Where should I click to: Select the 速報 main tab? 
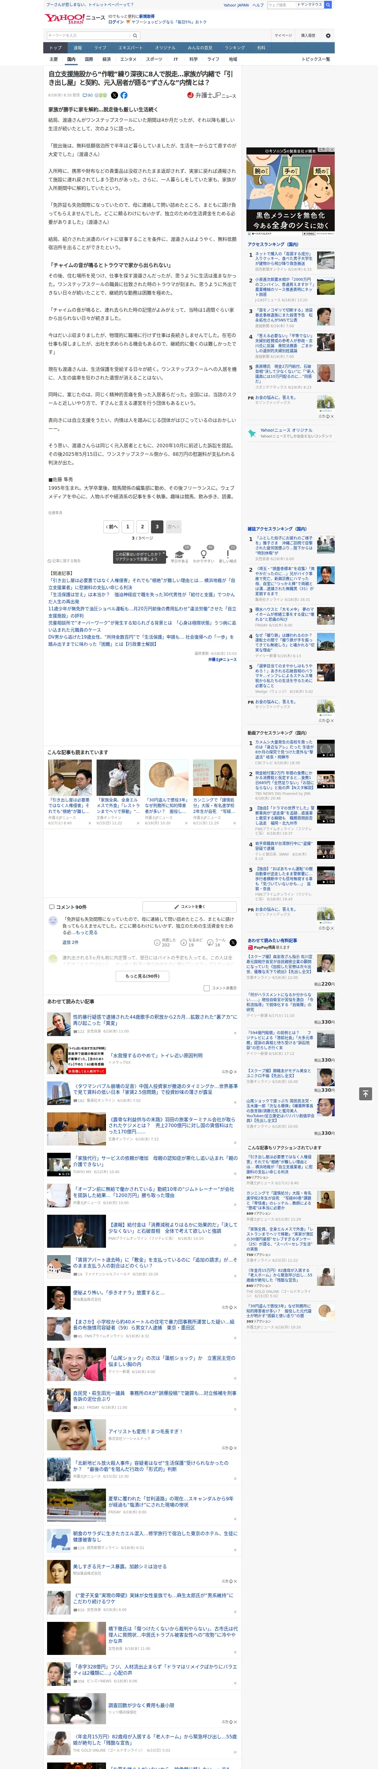click(77, 48)
